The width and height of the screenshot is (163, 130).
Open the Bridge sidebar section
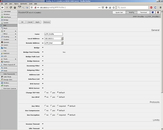point(9,20)
